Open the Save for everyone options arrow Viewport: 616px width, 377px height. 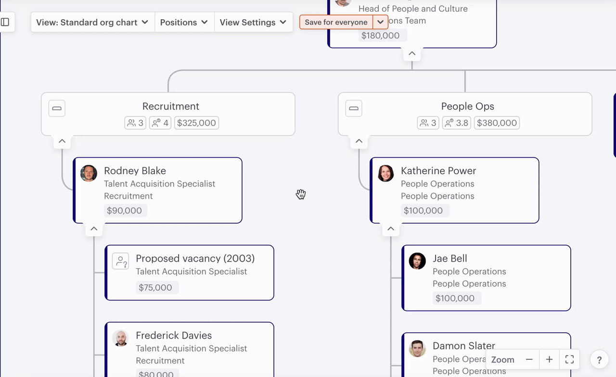pos(380,22)
